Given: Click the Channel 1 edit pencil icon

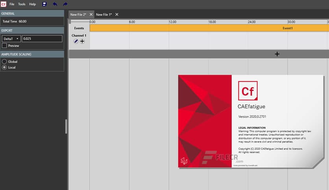Looking at the screenshot, I should point(76,41).
